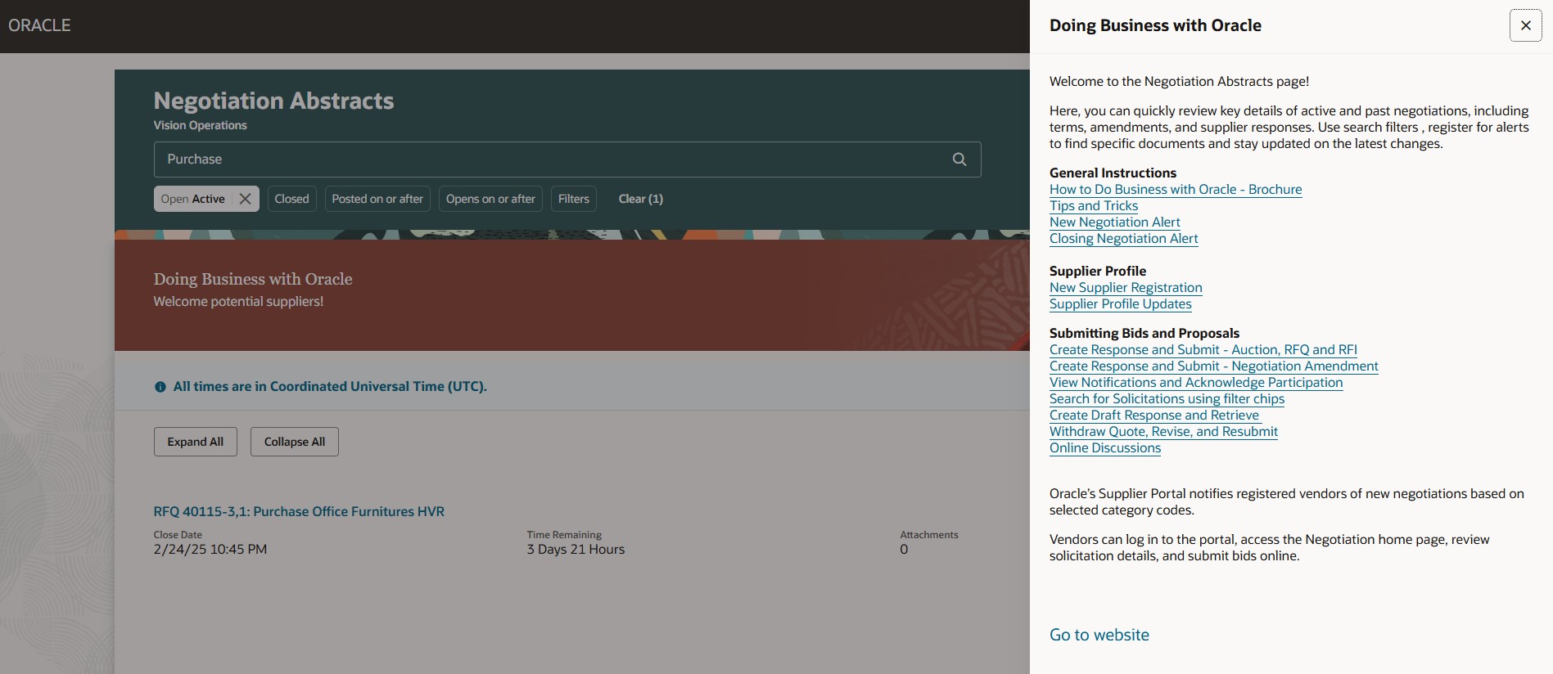1553x674 pixels.
Task: Select the Closed filter chip
Action: [x=291, y=199]
